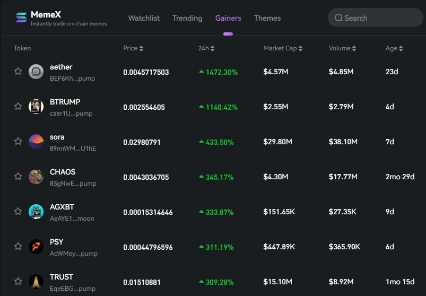The width and height of the screenshot is (426, 296).
Task: Open the TRUST token avatar
Action: point(36,282)
